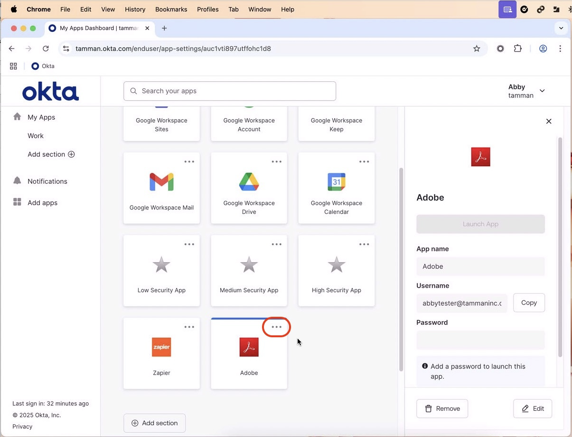Click the Edit button
Screen dimensions: 572x437
[533, 408]
